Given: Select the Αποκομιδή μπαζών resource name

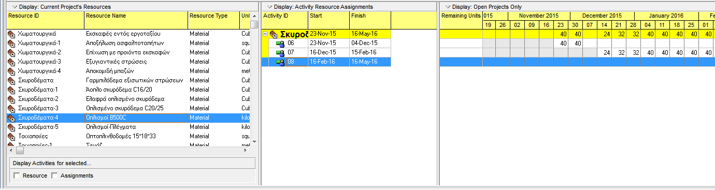Looking at the screenshot, I should click(136, 71).
